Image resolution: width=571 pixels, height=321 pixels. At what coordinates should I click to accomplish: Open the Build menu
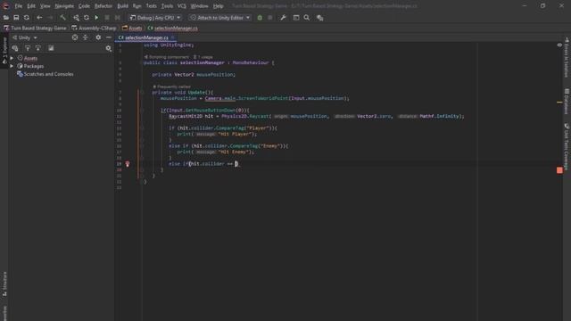123,6
